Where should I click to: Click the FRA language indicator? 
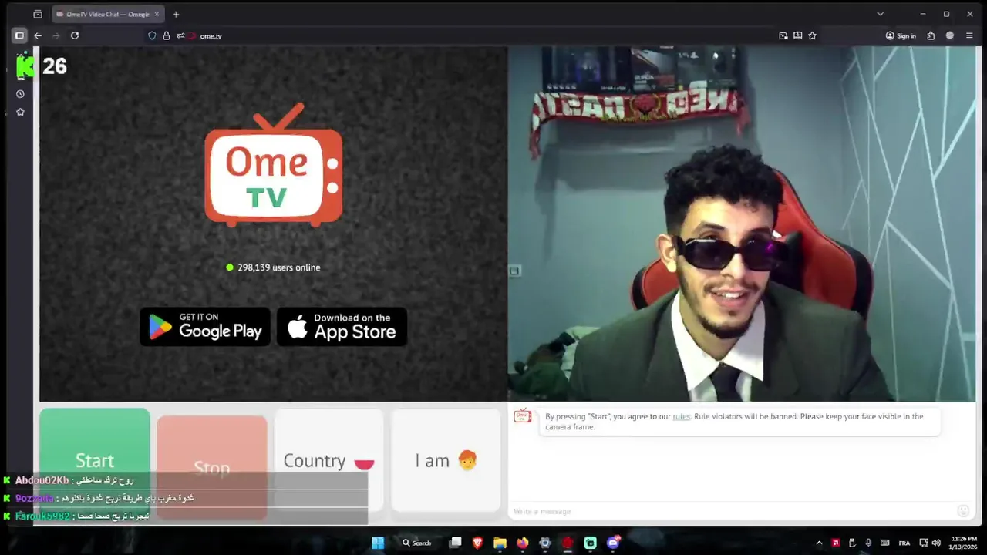(904, 543)
